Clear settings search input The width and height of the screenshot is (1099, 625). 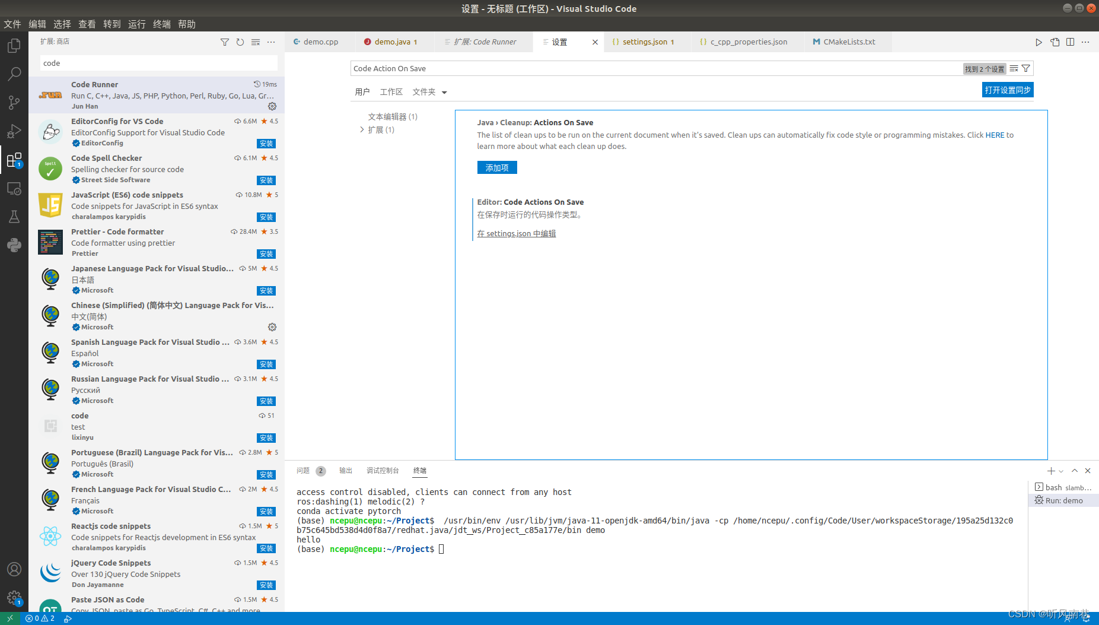(1014, 68)
